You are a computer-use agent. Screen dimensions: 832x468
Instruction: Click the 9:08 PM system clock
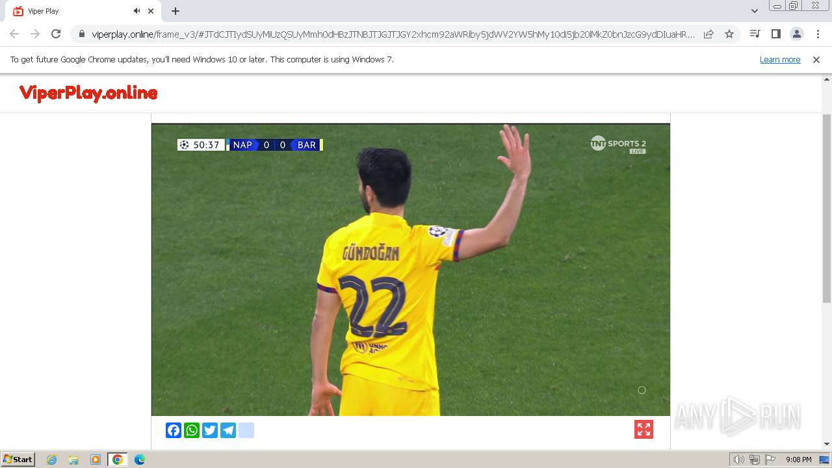pyautogui.click(x=798, y=460)
